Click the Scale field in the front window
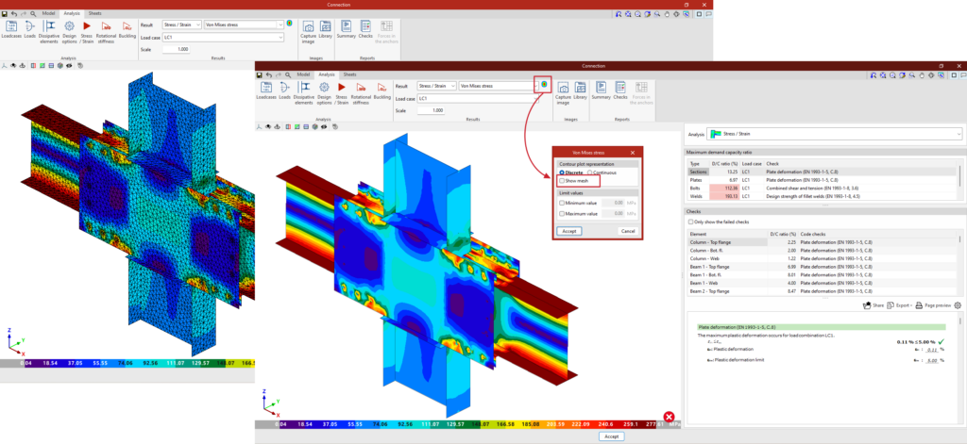 [431, 110]
